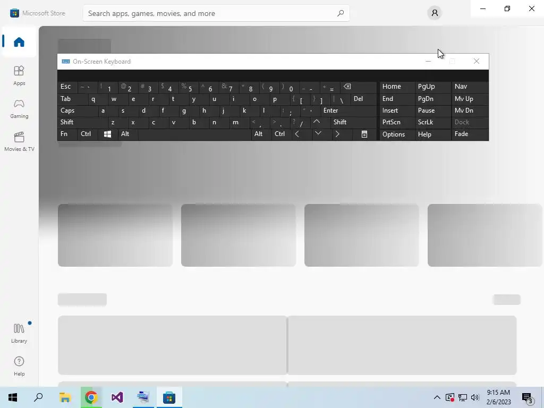Click the Tab key on keyboard
544x408 pixels.
72,99
